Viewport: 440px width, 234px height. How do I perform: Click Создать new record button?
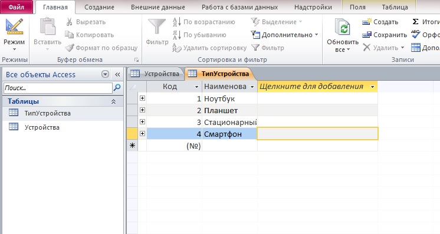pos(380,22)
